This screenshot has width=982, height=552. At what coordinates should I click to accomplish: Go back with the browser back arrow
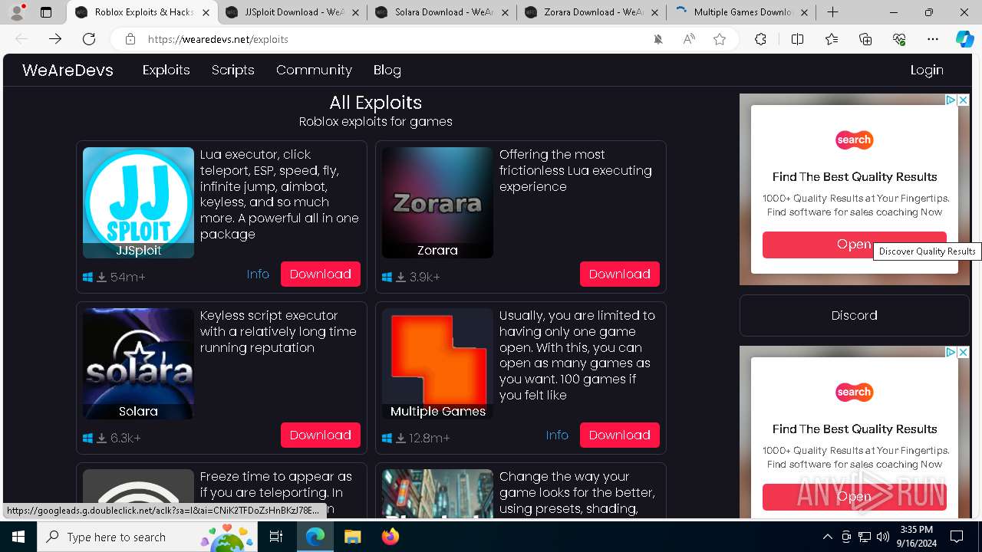[21, 39]
